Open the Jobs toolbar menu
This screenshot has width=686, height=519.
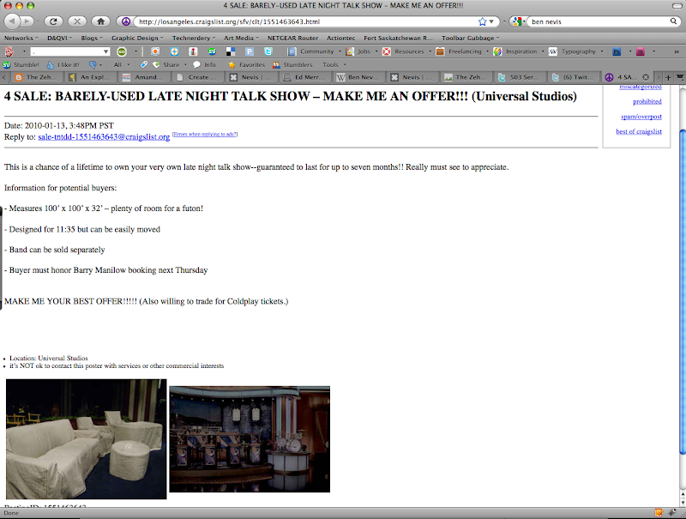361,51
